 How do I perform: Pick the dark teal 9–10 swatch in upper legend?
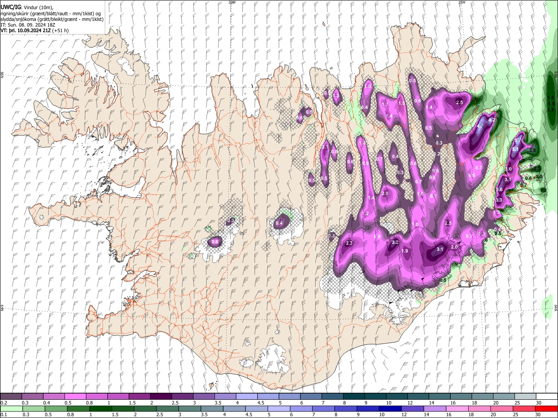pos(374,396)
